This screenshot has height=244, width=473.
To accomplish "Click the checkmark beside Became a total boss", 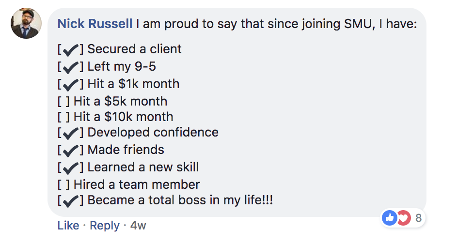I will (71, 201).
